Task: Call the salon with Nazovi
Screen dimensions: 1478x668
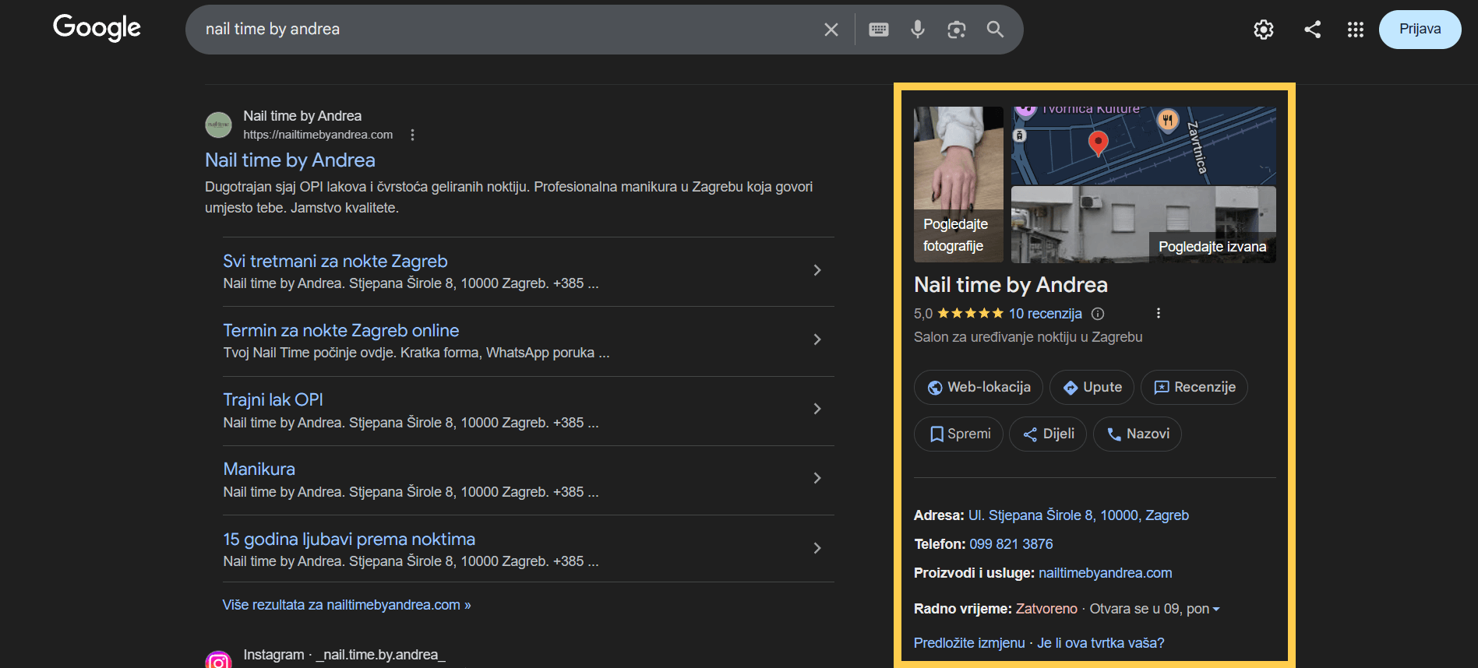Action: 1138,434
